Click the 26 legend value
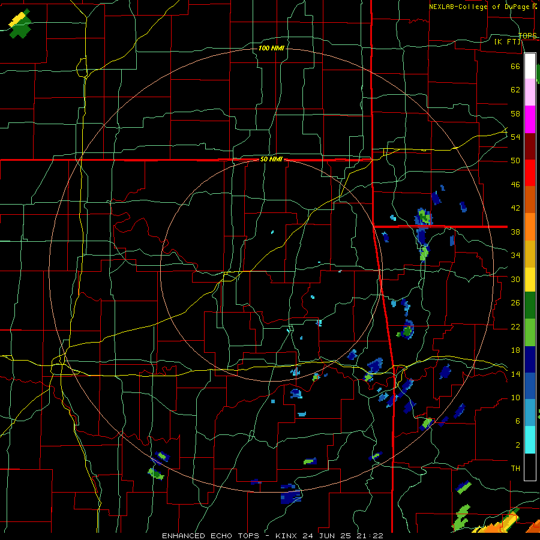Screen dimensions: 540x540 [515, 303]
